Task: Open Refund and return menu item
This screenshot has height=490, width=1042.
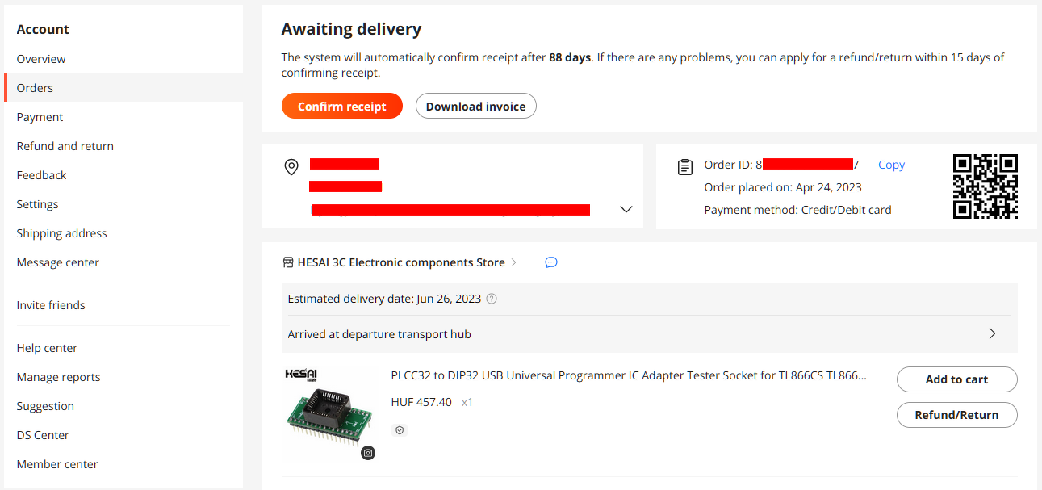Action: point(65,146)
